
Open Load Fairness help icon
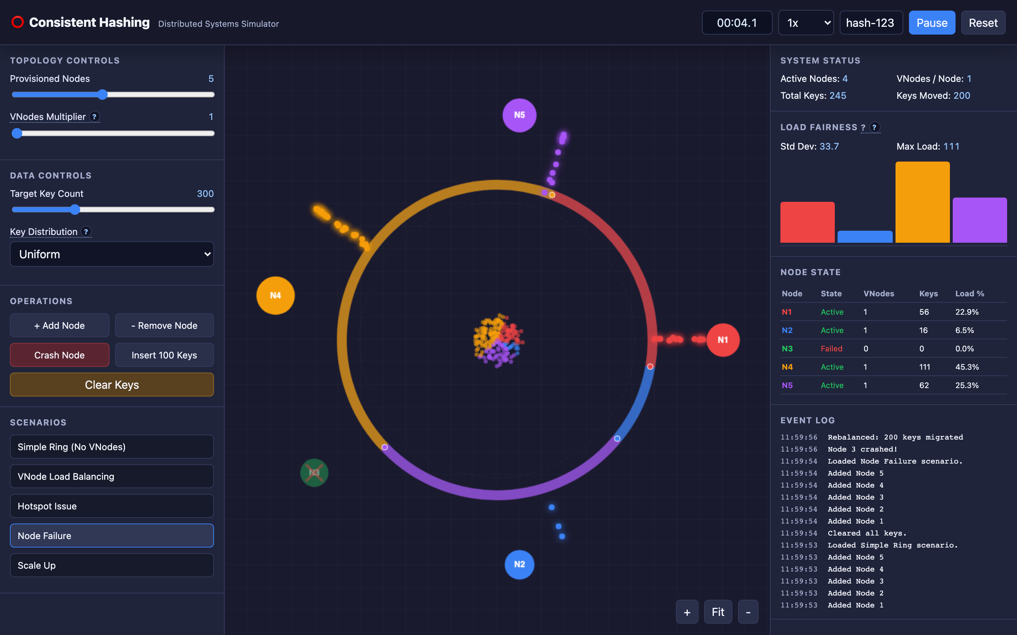click(875, 127)
